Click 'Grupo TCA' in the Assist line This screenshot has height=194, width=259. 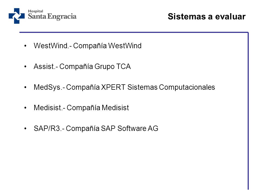pos(113,67)
